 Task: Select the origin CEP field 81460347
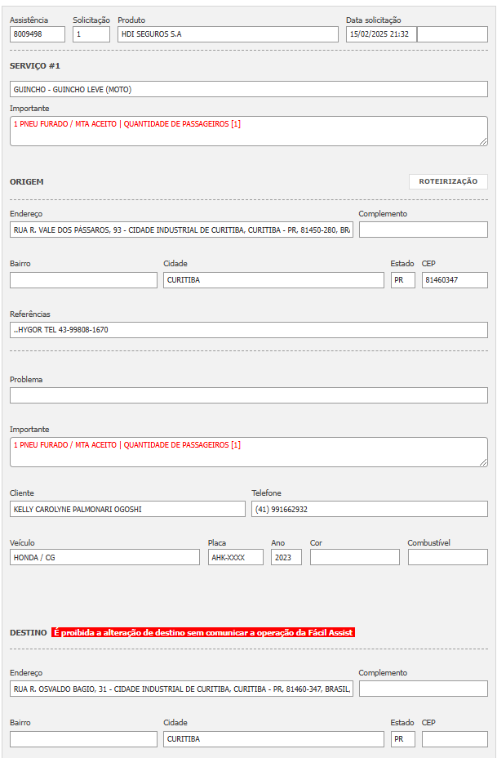click(455, 280)
